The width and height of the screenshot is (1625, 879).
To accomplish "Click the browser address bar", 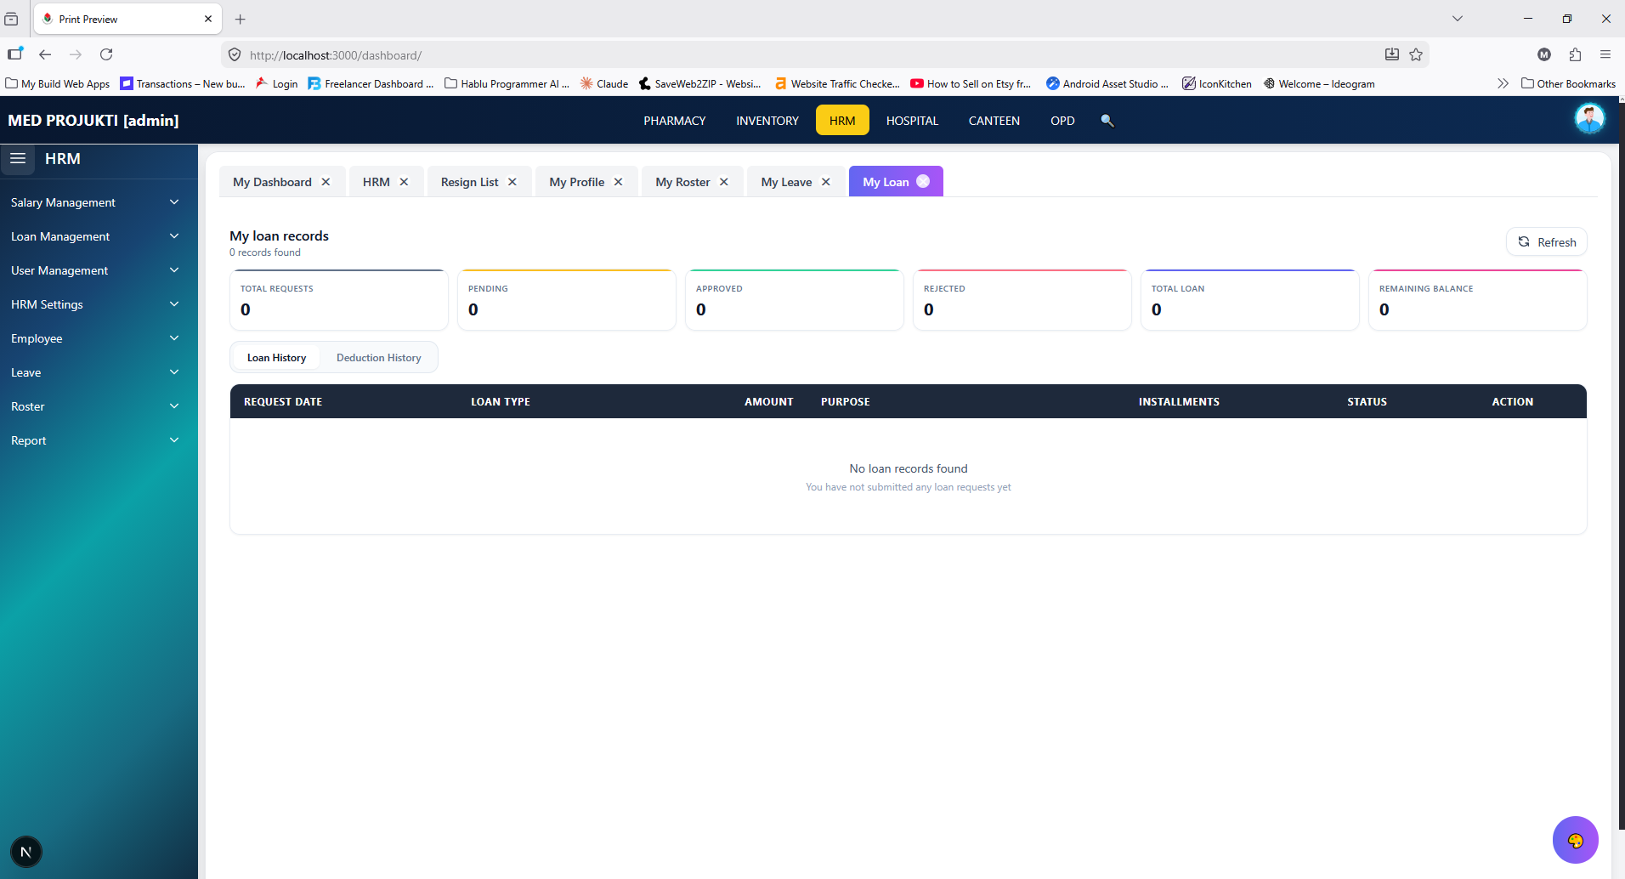I will (x=807, y=55).
